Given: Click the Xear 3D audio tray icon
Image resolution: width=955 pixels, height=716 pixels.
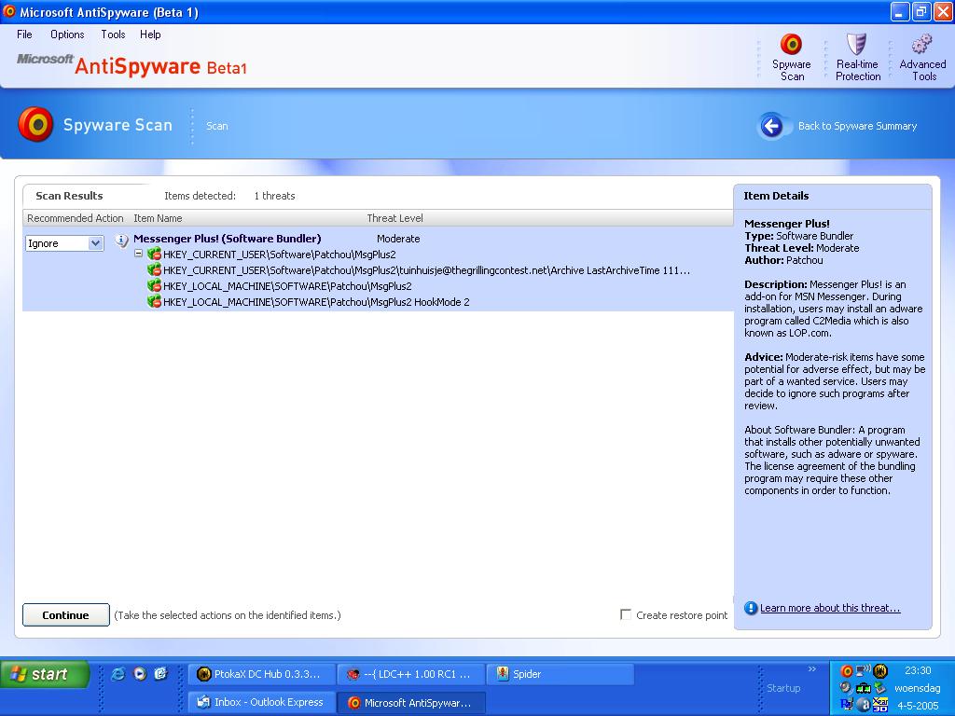Looking at the screenshot, I should [880, 705].
